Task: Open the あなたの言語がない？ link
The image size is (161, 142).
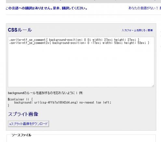Action: tap(143, 8)
